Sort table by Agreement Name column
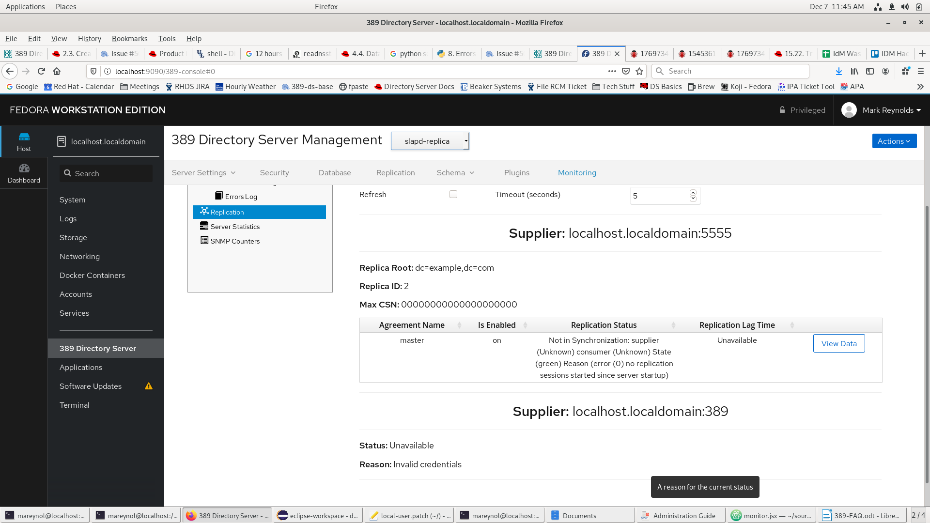930x523 pixels. (412, 325)
